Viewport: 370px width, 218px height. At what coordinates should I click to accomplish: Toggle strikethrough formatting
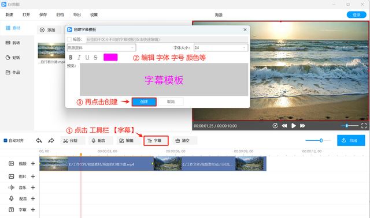click(95, 58)
